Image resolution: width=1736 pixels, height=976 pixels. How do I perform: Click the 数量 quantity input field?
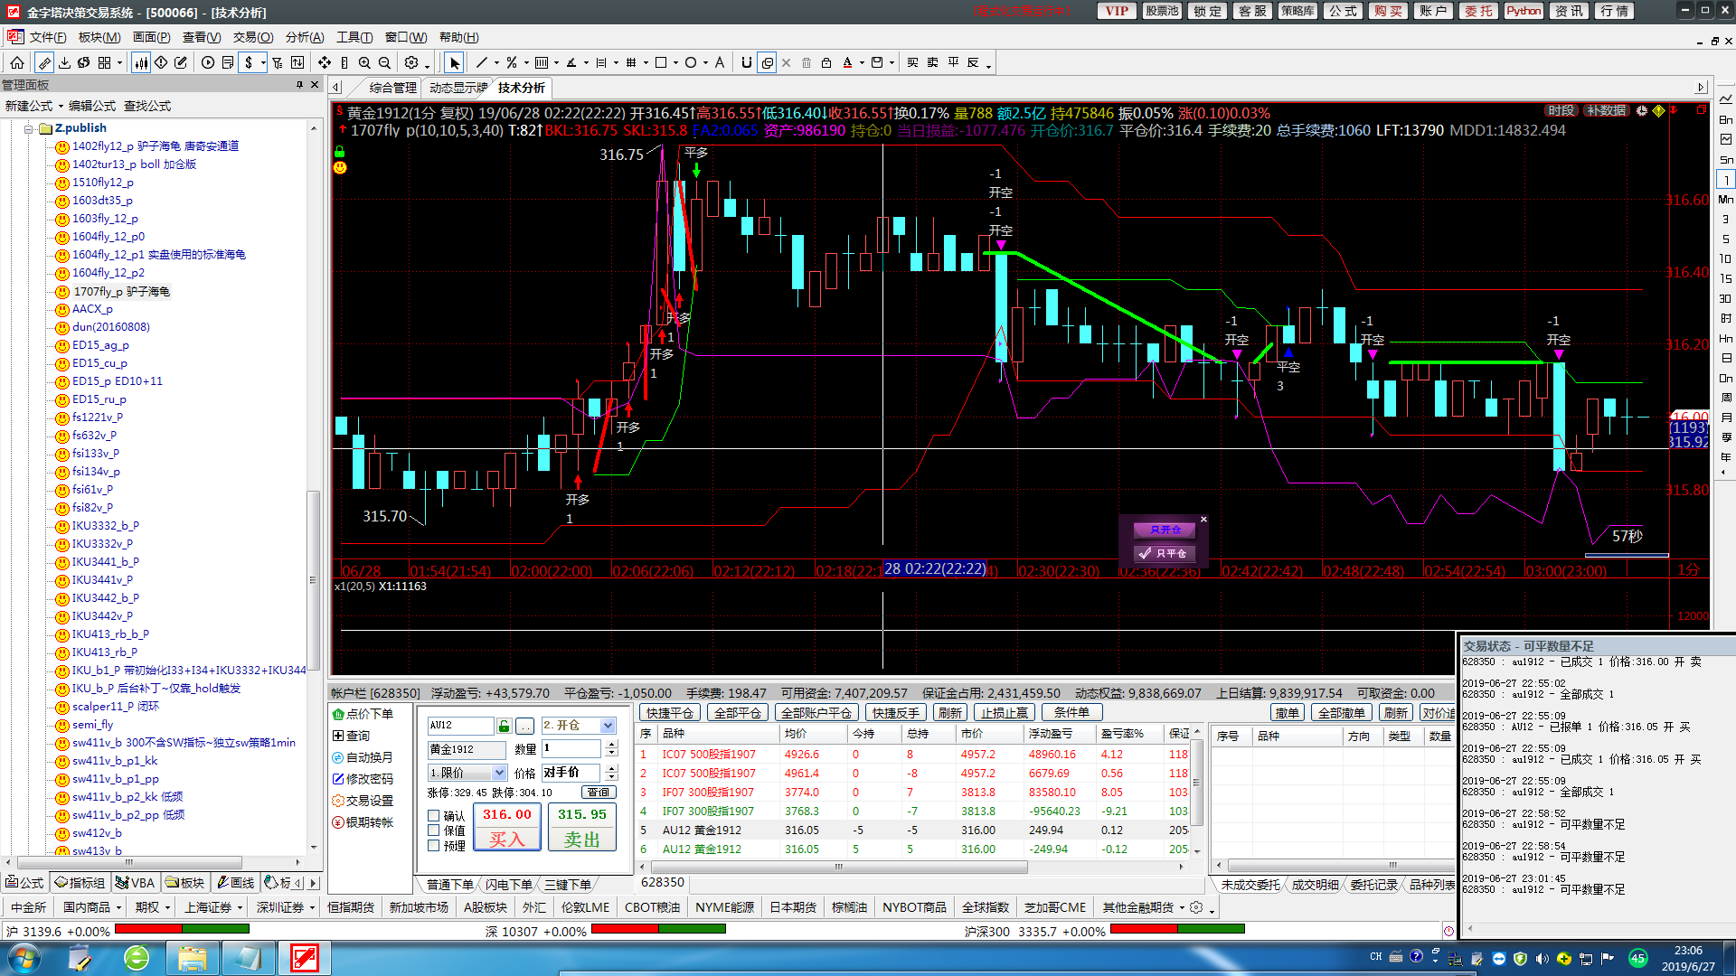click(571, 748)
